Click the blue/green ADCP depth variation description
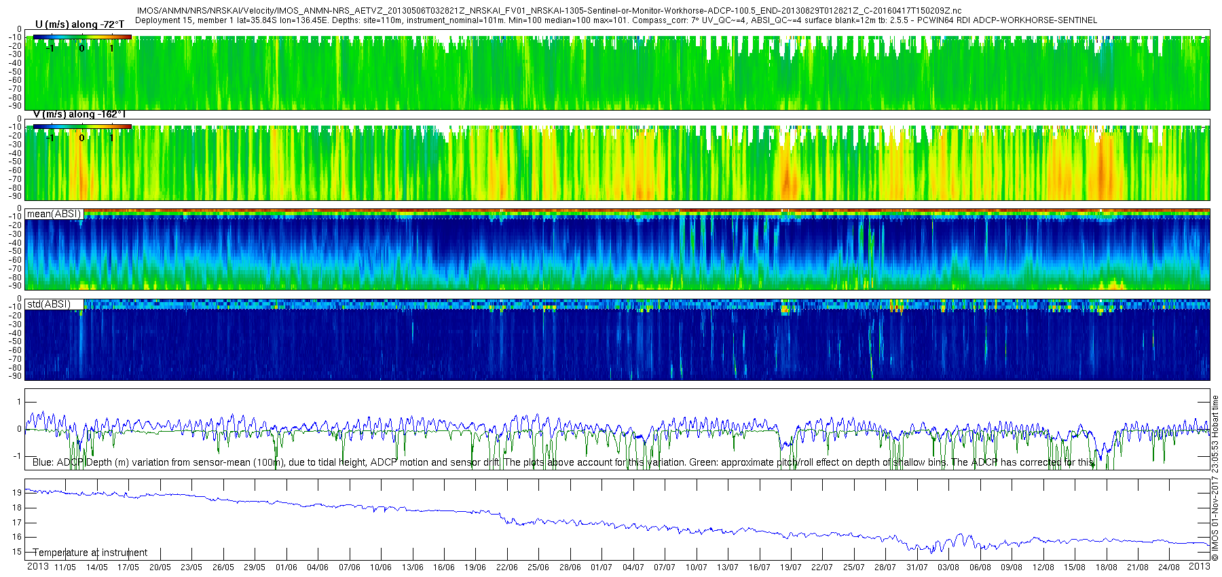Screen dimensions: 1222x577 tap(563, 462)
